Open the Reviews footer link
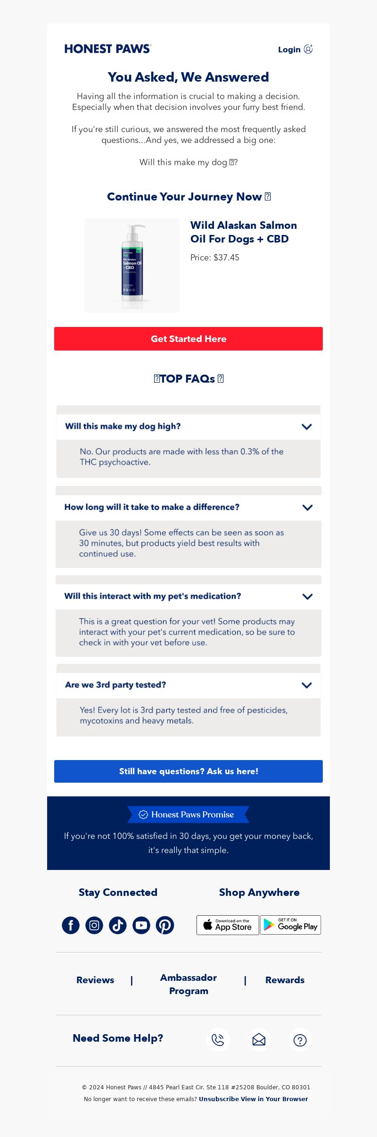 [x=95, y=980]
